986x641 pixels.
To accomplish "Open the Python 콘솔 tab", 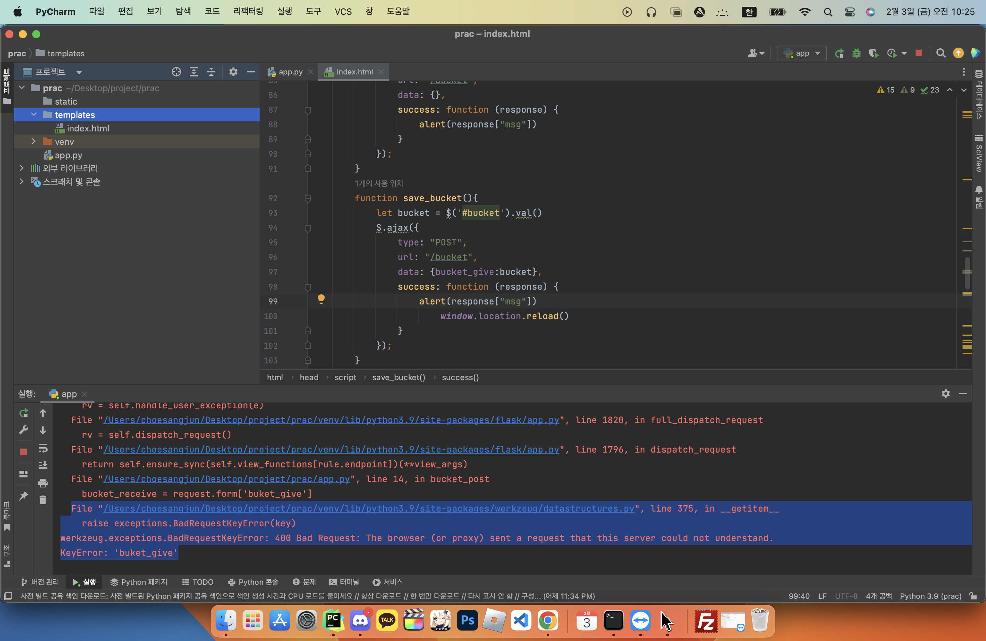I will (x=253, y=582).
